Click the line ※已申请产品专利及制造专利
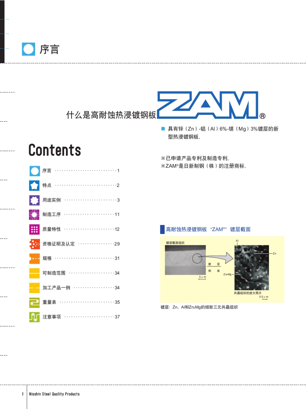 195,158
